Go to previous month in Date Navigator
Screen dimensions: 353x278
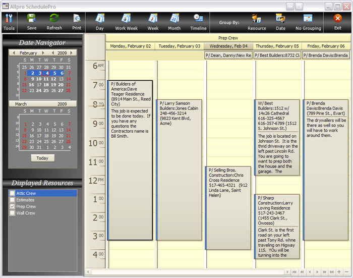14,52
